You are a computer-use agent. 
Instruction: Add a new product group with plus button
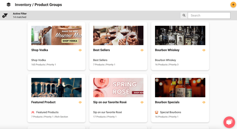(x=233, y=5)
